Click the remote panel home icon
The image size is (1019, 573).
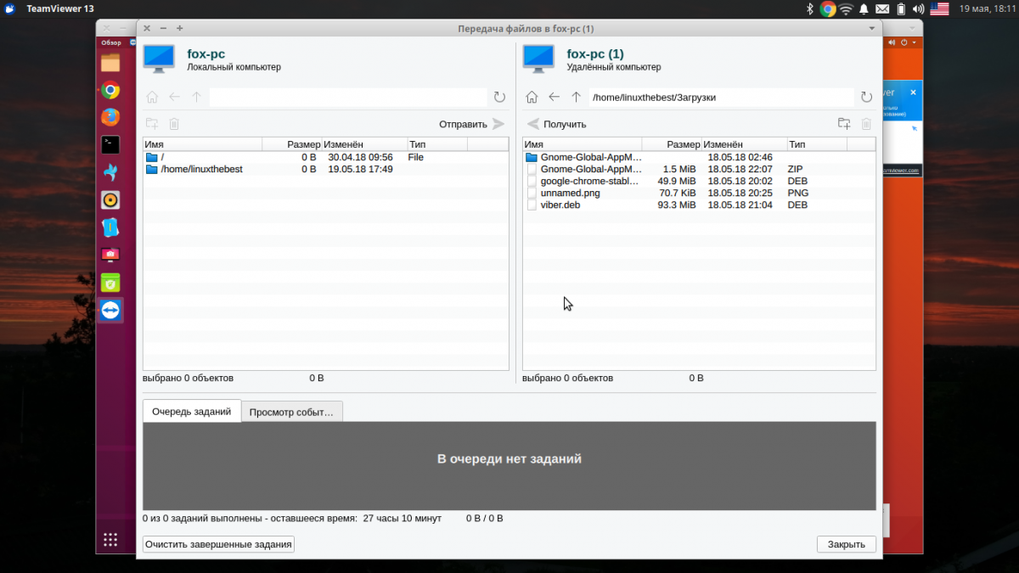tap(532, 98)
